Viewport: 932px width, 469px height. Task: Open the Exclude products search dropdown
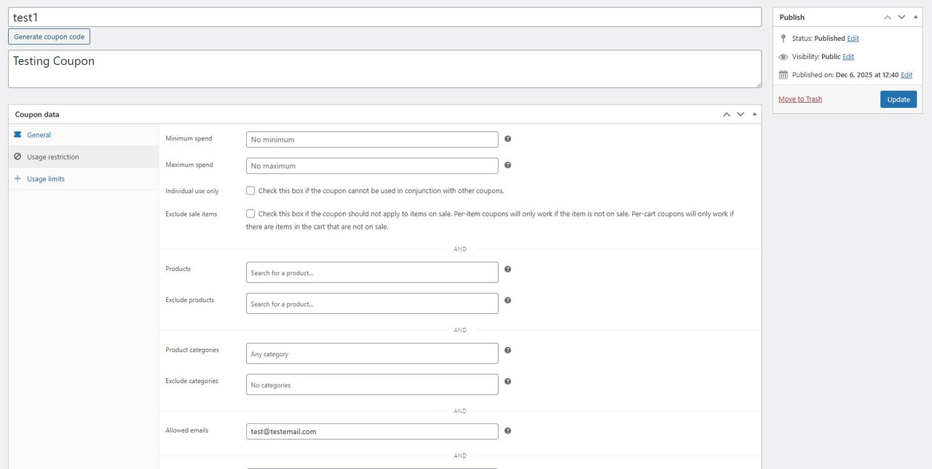pyautogui.click(x=372, y=304)
